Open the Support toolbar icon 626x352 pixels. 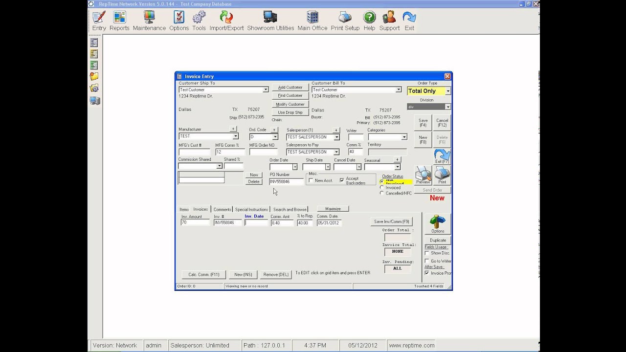tap(389, 21)
